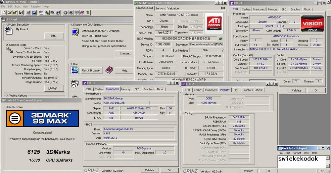331x173 pixels.
Task: Click the BIOS Version field in GPU-Z
Action: point(186,39)
